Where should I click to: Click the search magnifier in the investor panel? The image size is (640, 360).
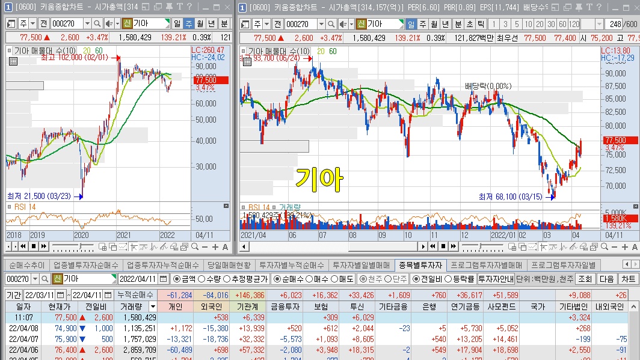pyautogui.click(x=45, y=279)
